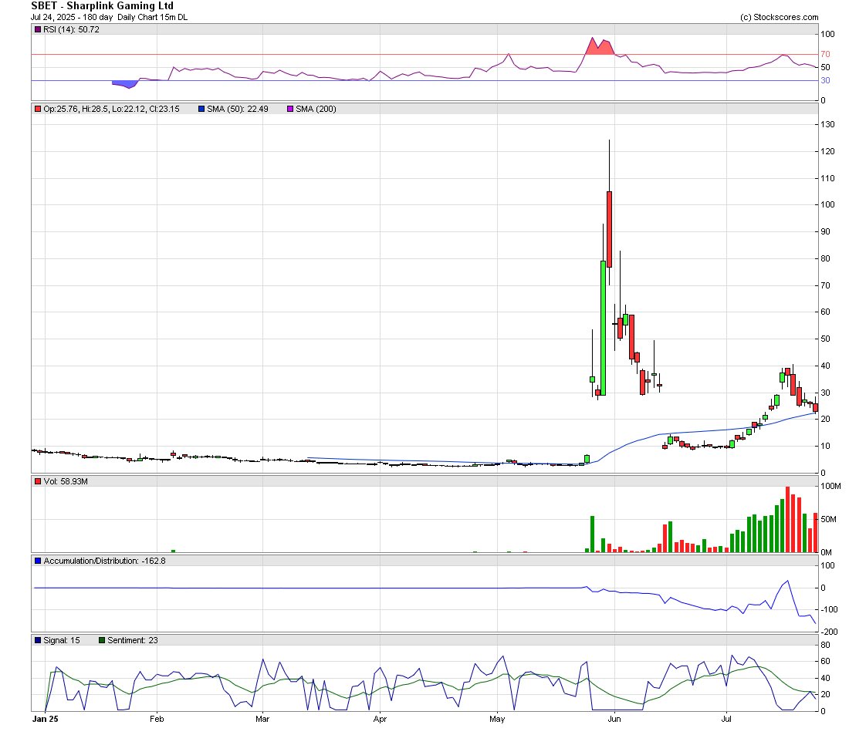Click the 'Jun' date axis label
This screenshot has height=735, width=849.
click(614, 720)
